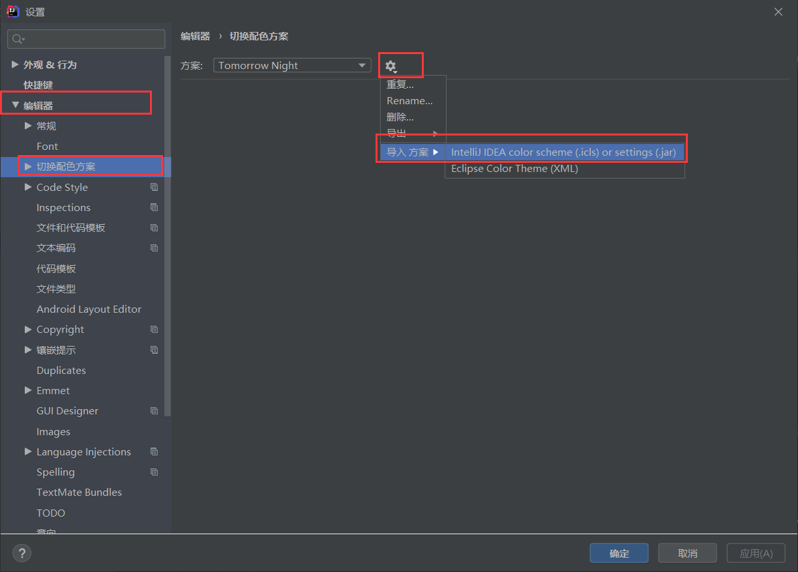Close the settings dialog window
Image resolution: width=798 pixels, height=572 pixels.
(x=778, y=12)
